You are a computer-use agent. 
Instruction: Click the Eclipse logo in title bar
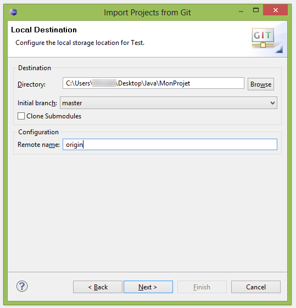point(13,12)
